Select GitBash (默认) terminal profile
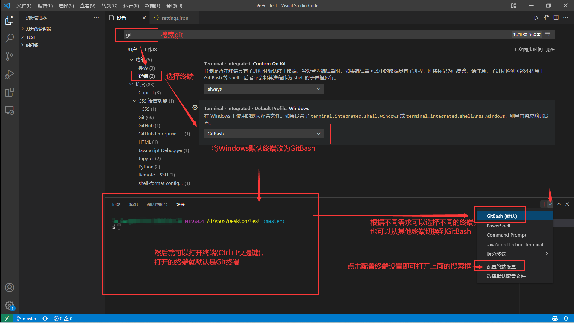574x323 pixels. tap(515, 216)
